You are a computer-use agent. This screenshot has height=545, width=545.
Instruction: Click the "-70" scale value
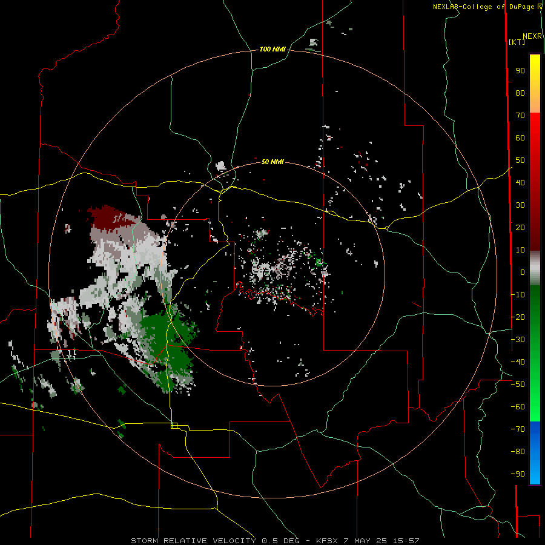tap(518, 429)
